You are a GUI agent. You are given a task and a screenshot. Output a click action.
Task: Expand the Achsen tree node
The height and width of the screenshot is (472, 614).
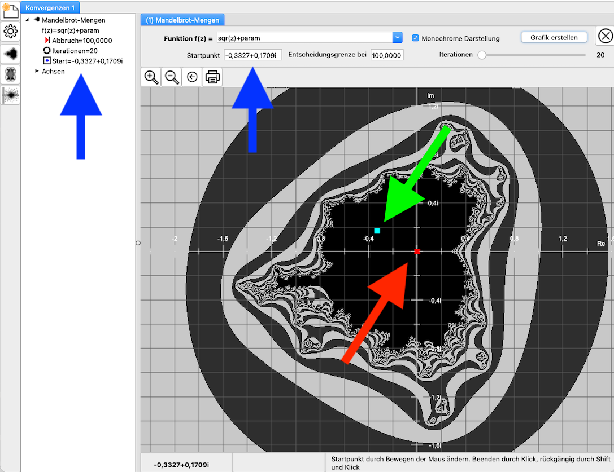point(37,72)
